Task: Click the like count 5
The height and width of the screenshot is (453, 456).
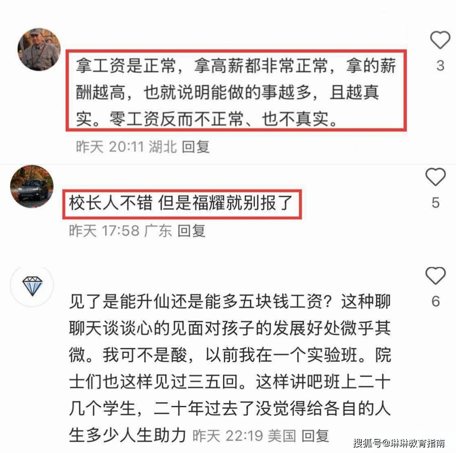Action: click(436, 202)
